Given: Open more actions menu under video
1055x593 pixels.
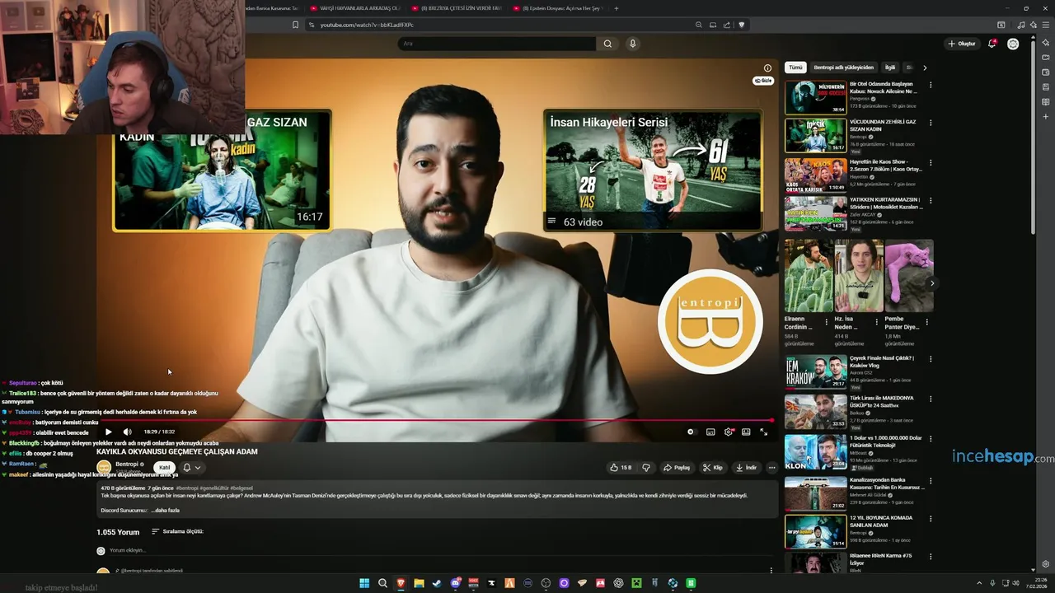Looking at the screenshot, I should 771,468.
